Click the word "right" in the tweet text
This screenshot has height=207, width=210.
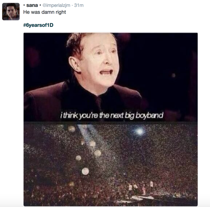[61, 12]
